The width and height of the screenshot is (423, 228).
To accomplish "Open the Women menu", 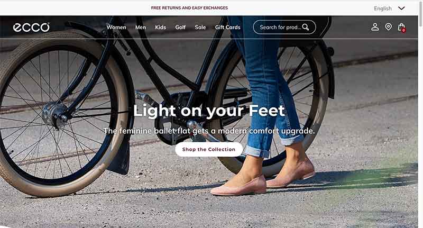I will pyautogui.click(x=116, y=28).
